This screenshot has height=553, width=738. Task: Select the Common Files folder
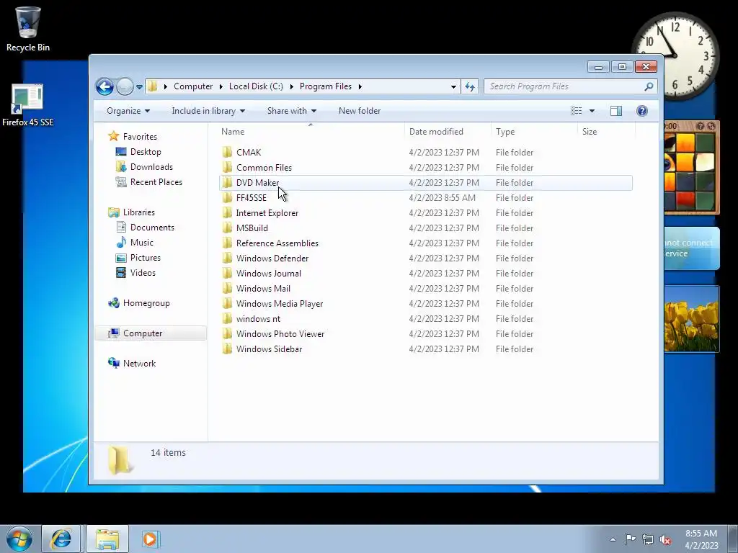click(x=426, y=167)
